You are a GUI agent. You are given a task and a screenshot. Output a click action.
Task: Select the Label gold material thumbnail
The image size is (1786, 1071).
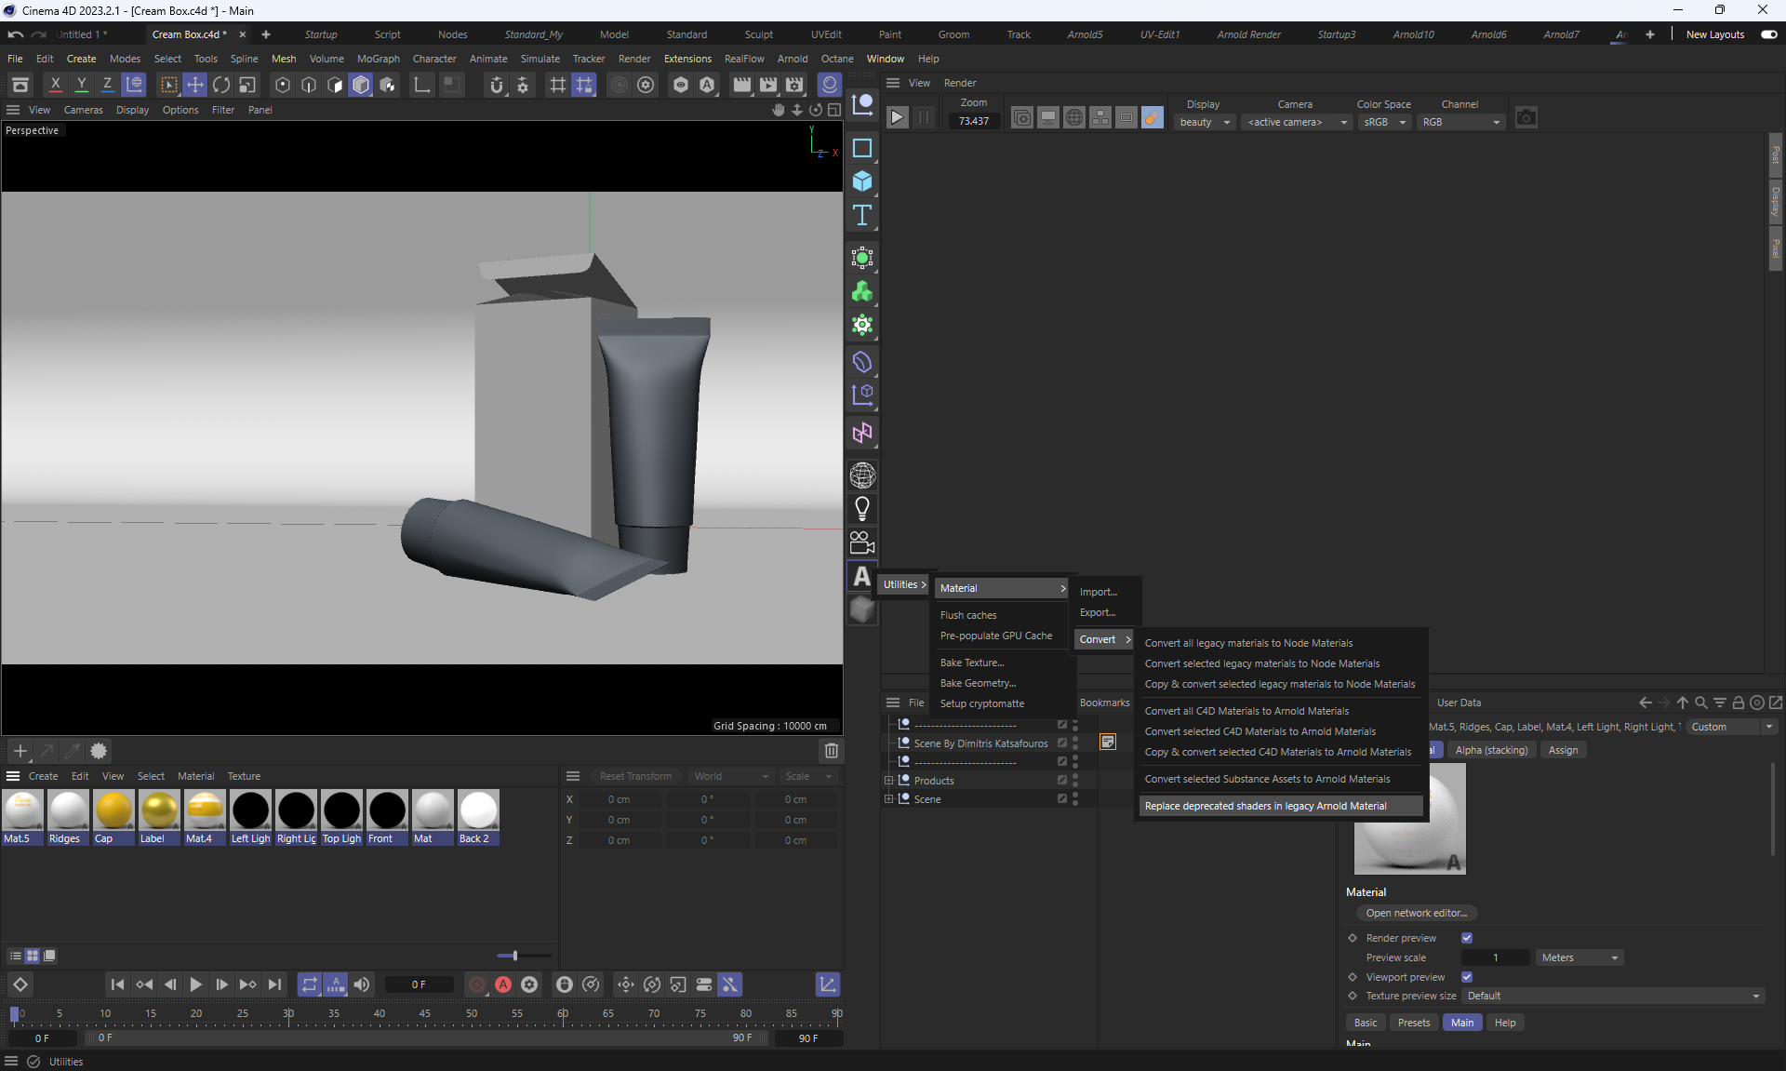[x=159, y=810]
